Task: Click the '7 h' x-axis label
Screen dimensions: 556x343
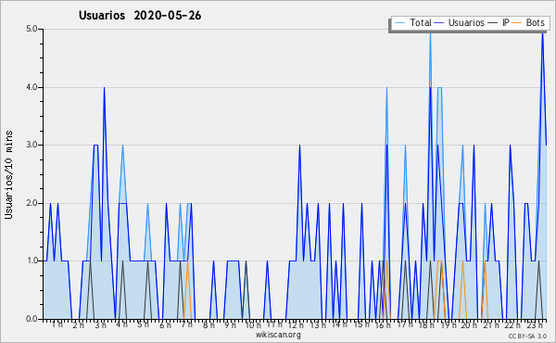Action: [x=186, y=324]
